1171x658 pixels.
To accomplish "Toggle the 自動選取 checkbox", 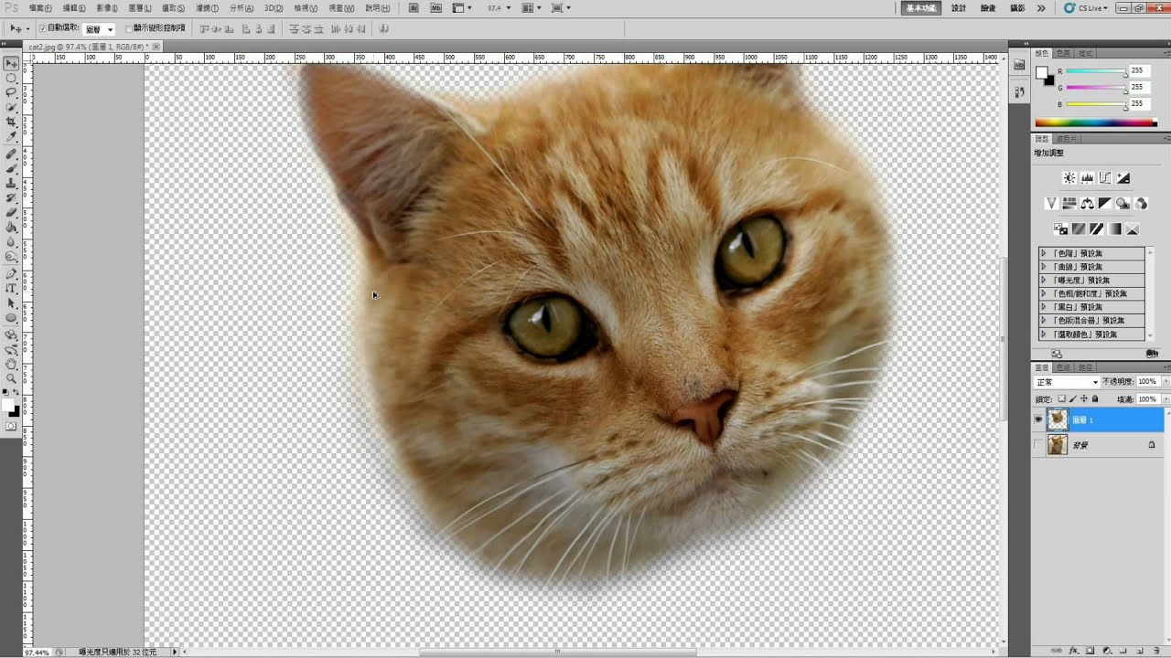I will tap(42, 28).
